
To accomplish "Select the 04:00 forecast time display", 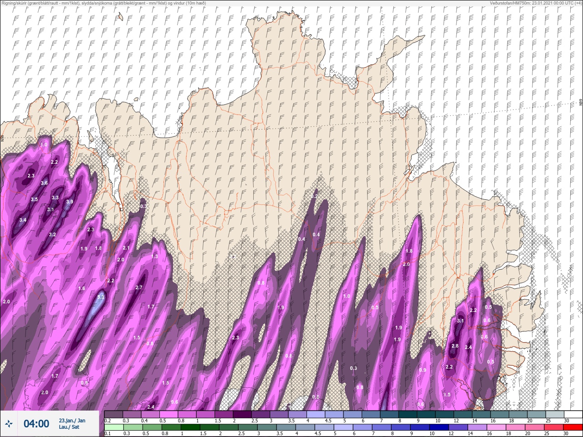I will (36, 424).
